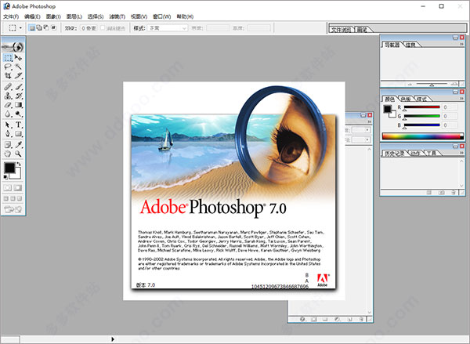Switch to the 文件浏览 File Browser tab
Viewport: 470px width, 344px height.
click(341, 30)
